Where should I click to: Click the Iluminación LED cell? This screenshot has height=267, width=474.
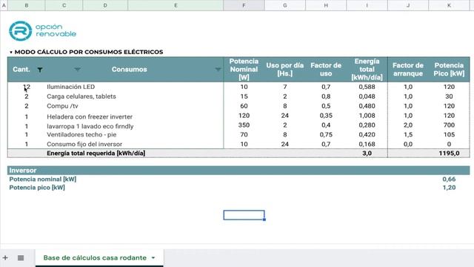(x=71, y=87)
